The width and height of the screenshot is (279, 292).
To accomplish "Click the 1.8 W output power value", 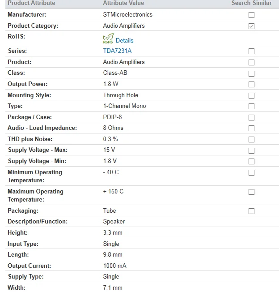I will pos(110,84).
